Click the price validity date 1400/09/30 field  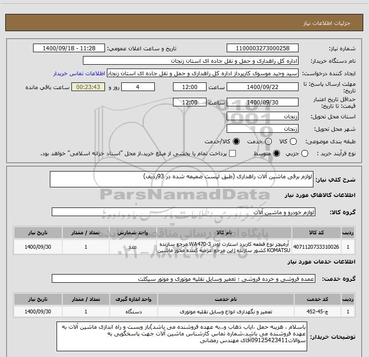point(263,102)
